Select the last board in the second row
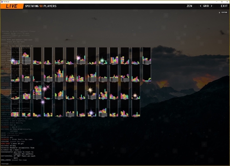The width and height of the screenshot is (230, 166). 147,73
